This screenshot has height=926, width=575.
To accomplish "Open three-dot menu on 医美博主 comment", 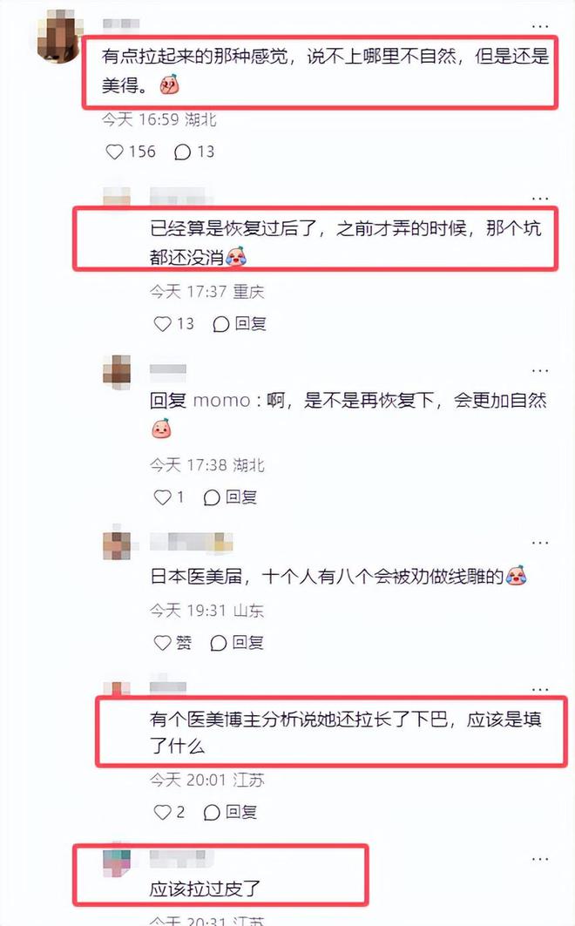I will [540, 689].
